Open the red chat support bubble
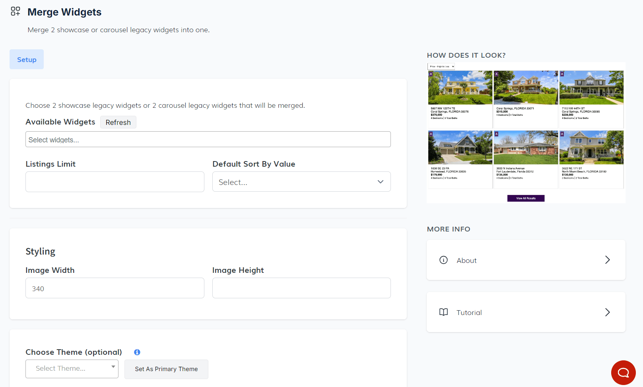This screenshot has width=643, height=387. (623, 373)
